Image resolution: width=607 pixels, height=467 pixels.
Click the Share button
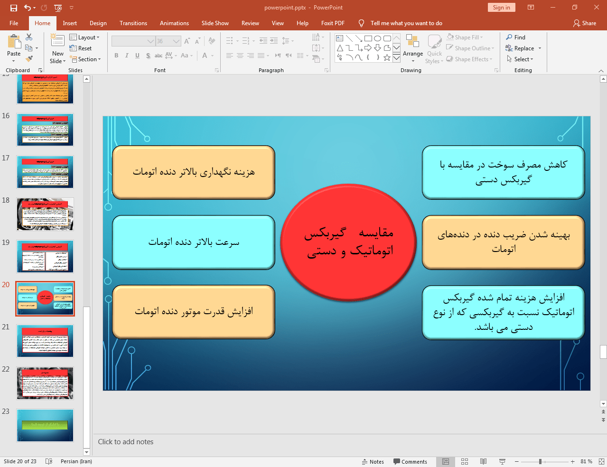(x=585, y=23)
